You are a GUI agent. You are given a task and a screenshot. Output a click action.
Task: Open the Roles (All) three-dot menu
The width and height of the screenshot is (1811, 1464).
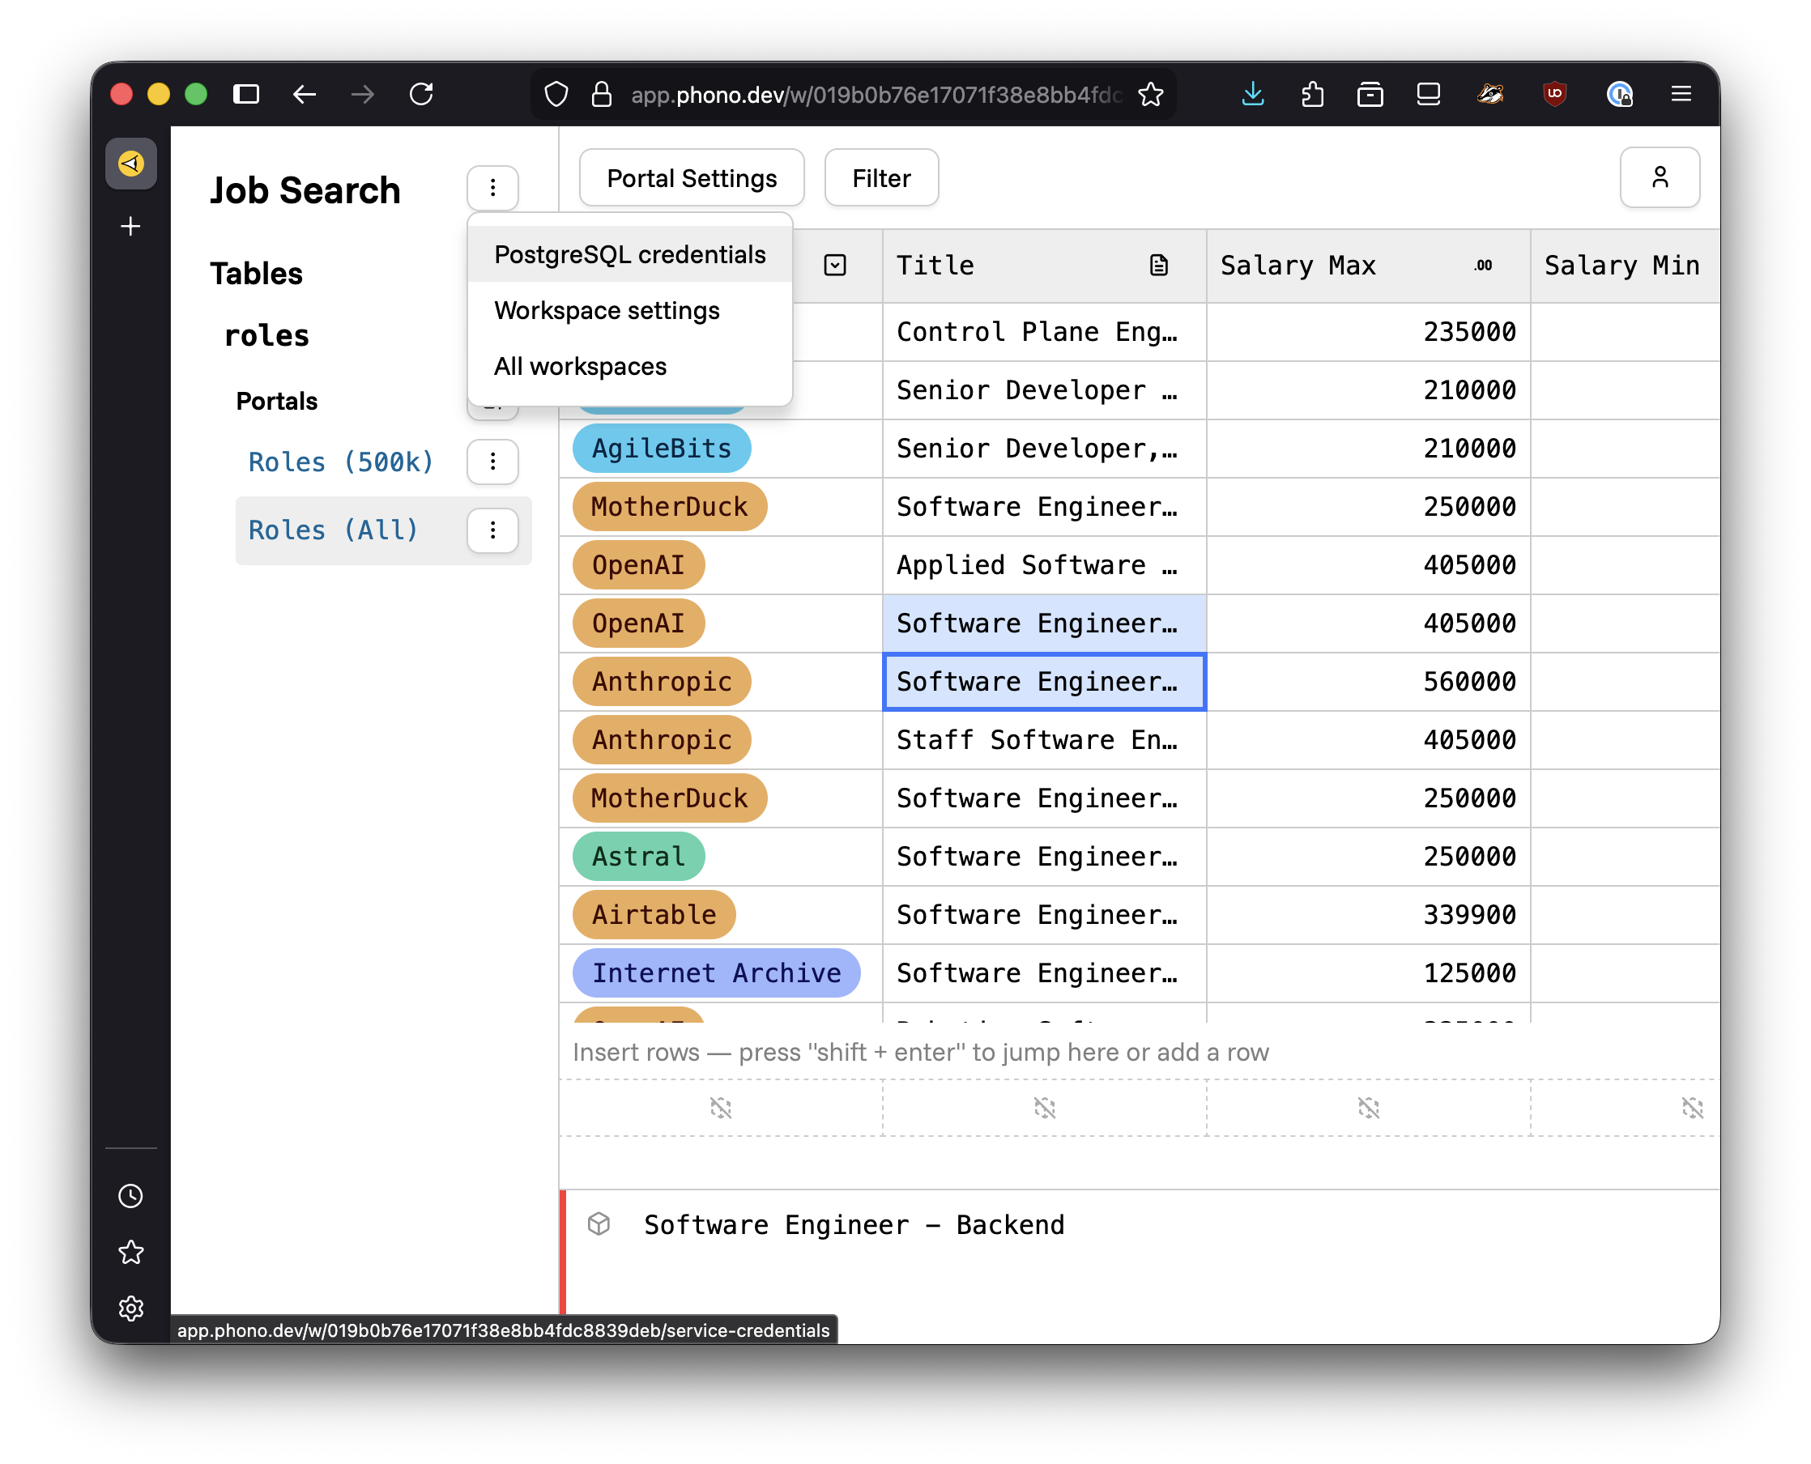[x=492, y=530]
